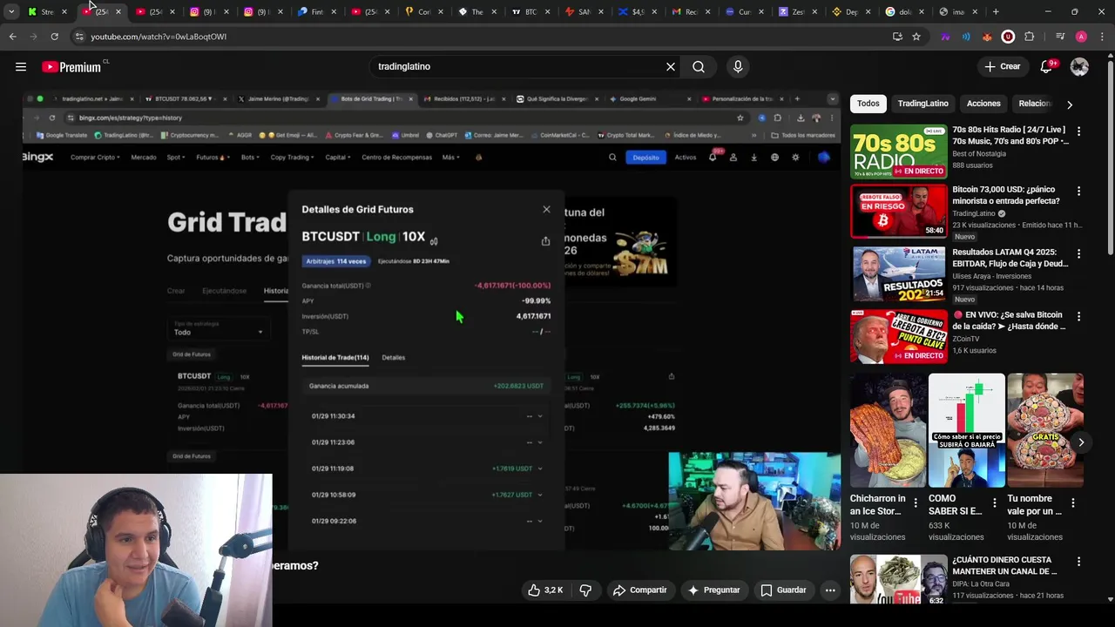Click the Compartir button
Viewport: 1115px width, 627px height.
pyautogui.click(x=639, y=590)
